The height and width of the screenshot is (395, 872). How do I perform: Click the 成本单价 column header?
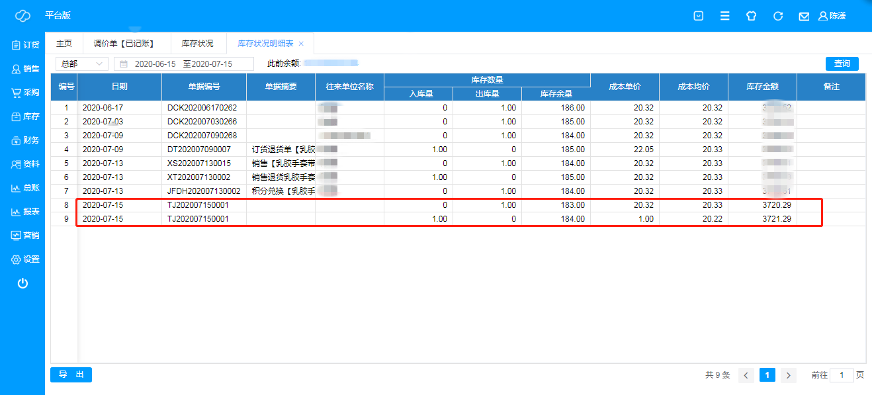[625, 87]
